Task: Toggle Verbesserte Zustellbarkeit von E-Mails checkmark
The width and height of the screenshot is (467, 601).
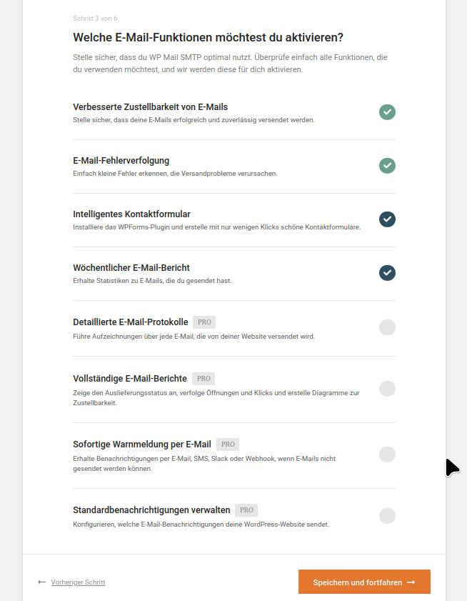Action: [x=387, y=112]
